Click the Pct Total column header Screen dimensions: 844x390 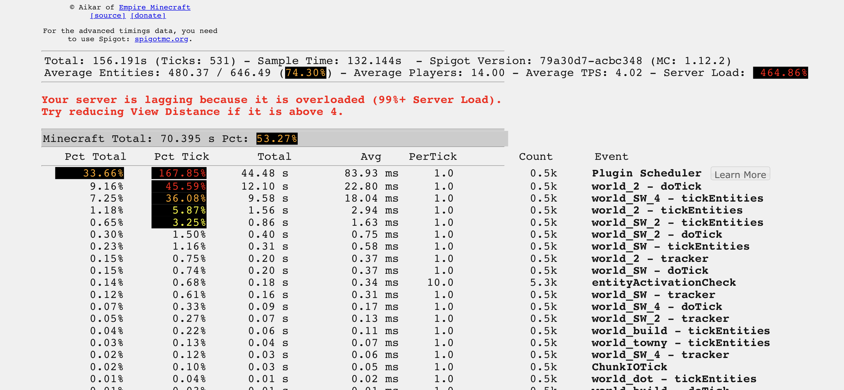coord(95,156)
